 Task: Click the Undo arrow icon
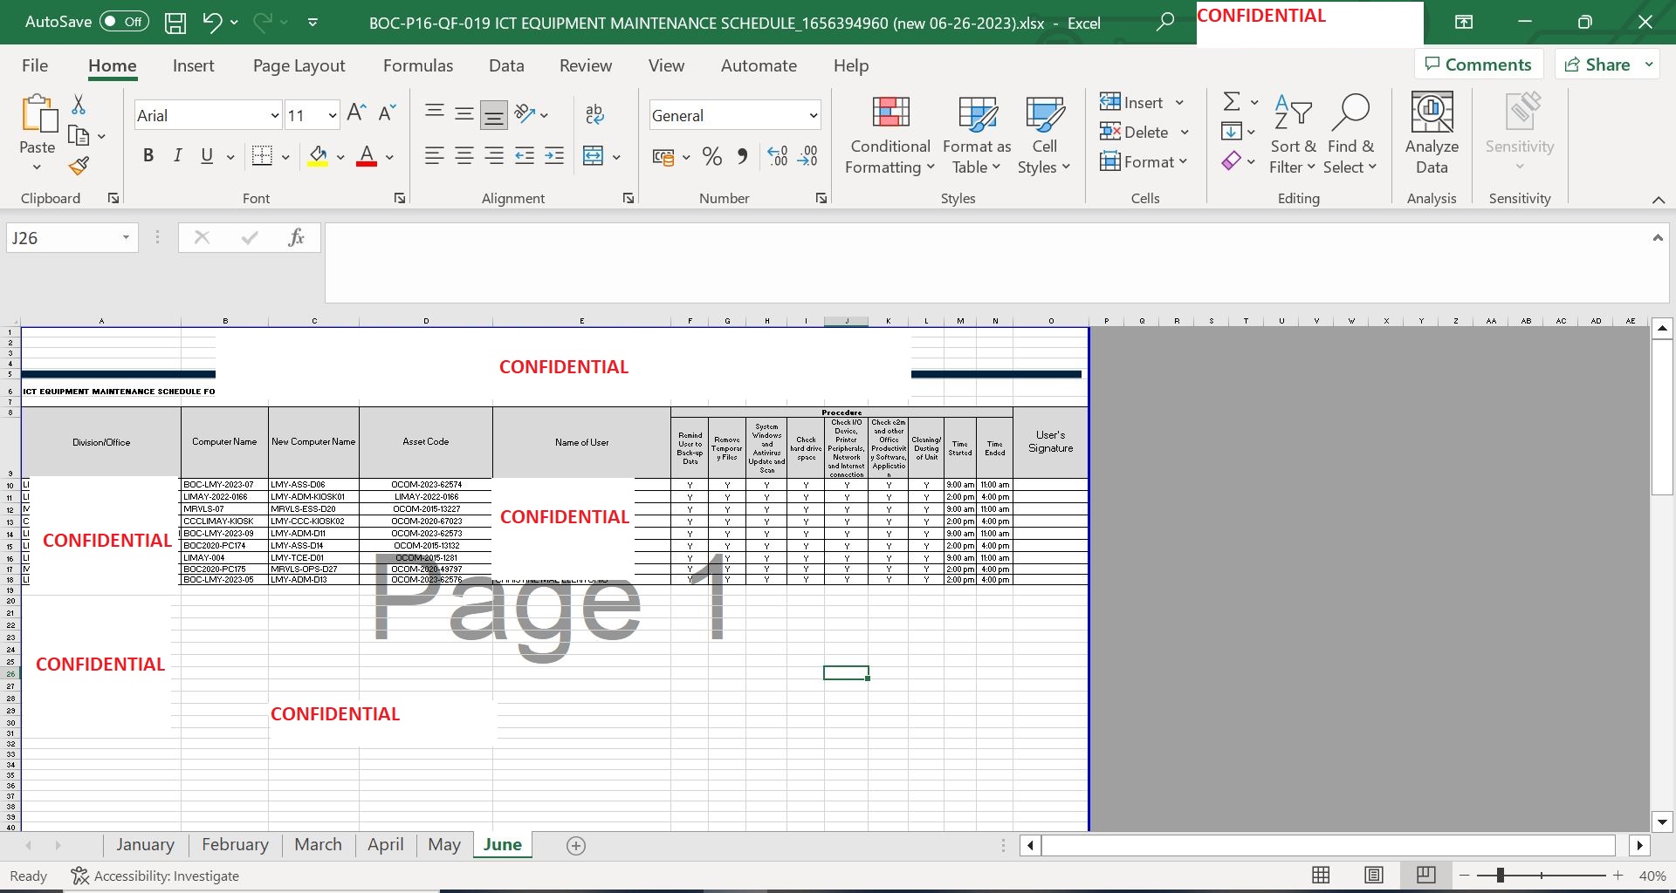(x=212, y=23)
